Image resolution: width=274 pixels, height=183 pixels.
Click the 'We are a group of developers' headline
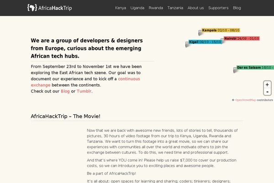click(87, 48)
